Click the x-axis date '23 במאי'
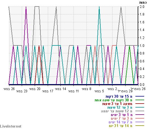Screen dimensions: 147x129 (x=22, y=91)
